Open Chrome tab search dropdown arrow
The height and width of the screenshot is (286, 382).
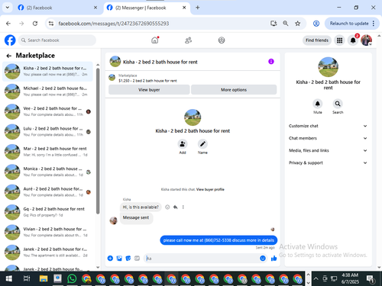tap(8, 8)
